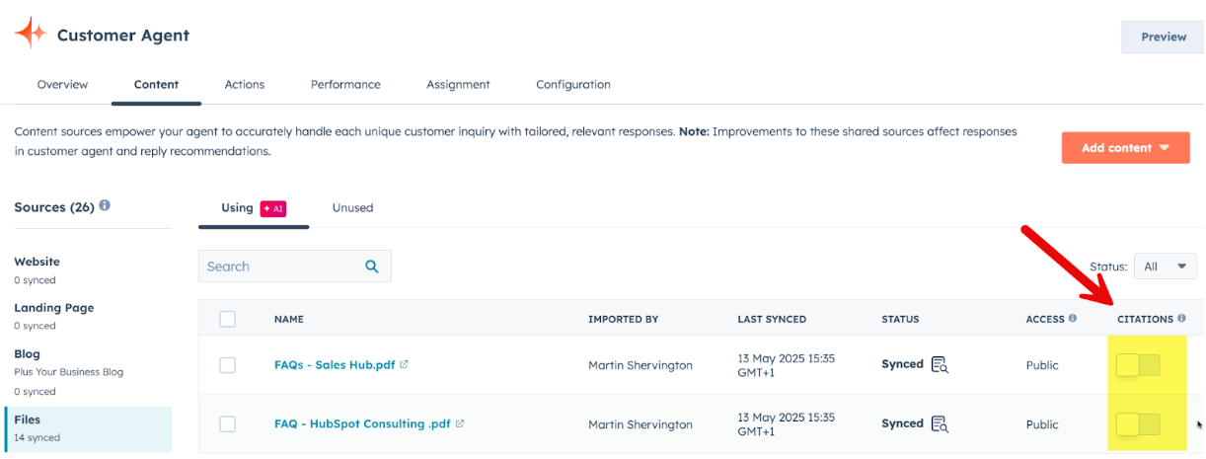The height and width of the screenshot is (459, 1206).
Task: Click the sync details icon in HubSpot Consulting row
Action: point(940,424)
